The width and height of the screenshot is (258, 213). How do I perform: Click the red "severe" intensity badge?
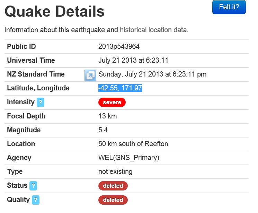click(112, 102)
